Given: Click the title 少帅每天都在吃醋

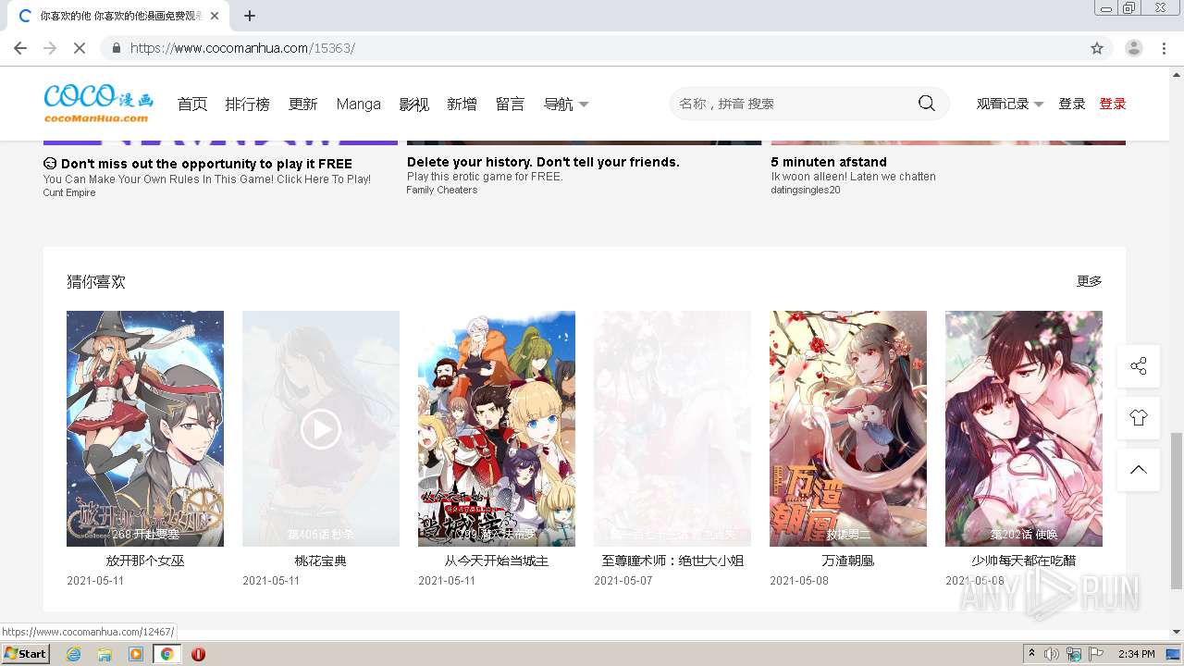Looking at the screenshot, I should point(1024,561).
